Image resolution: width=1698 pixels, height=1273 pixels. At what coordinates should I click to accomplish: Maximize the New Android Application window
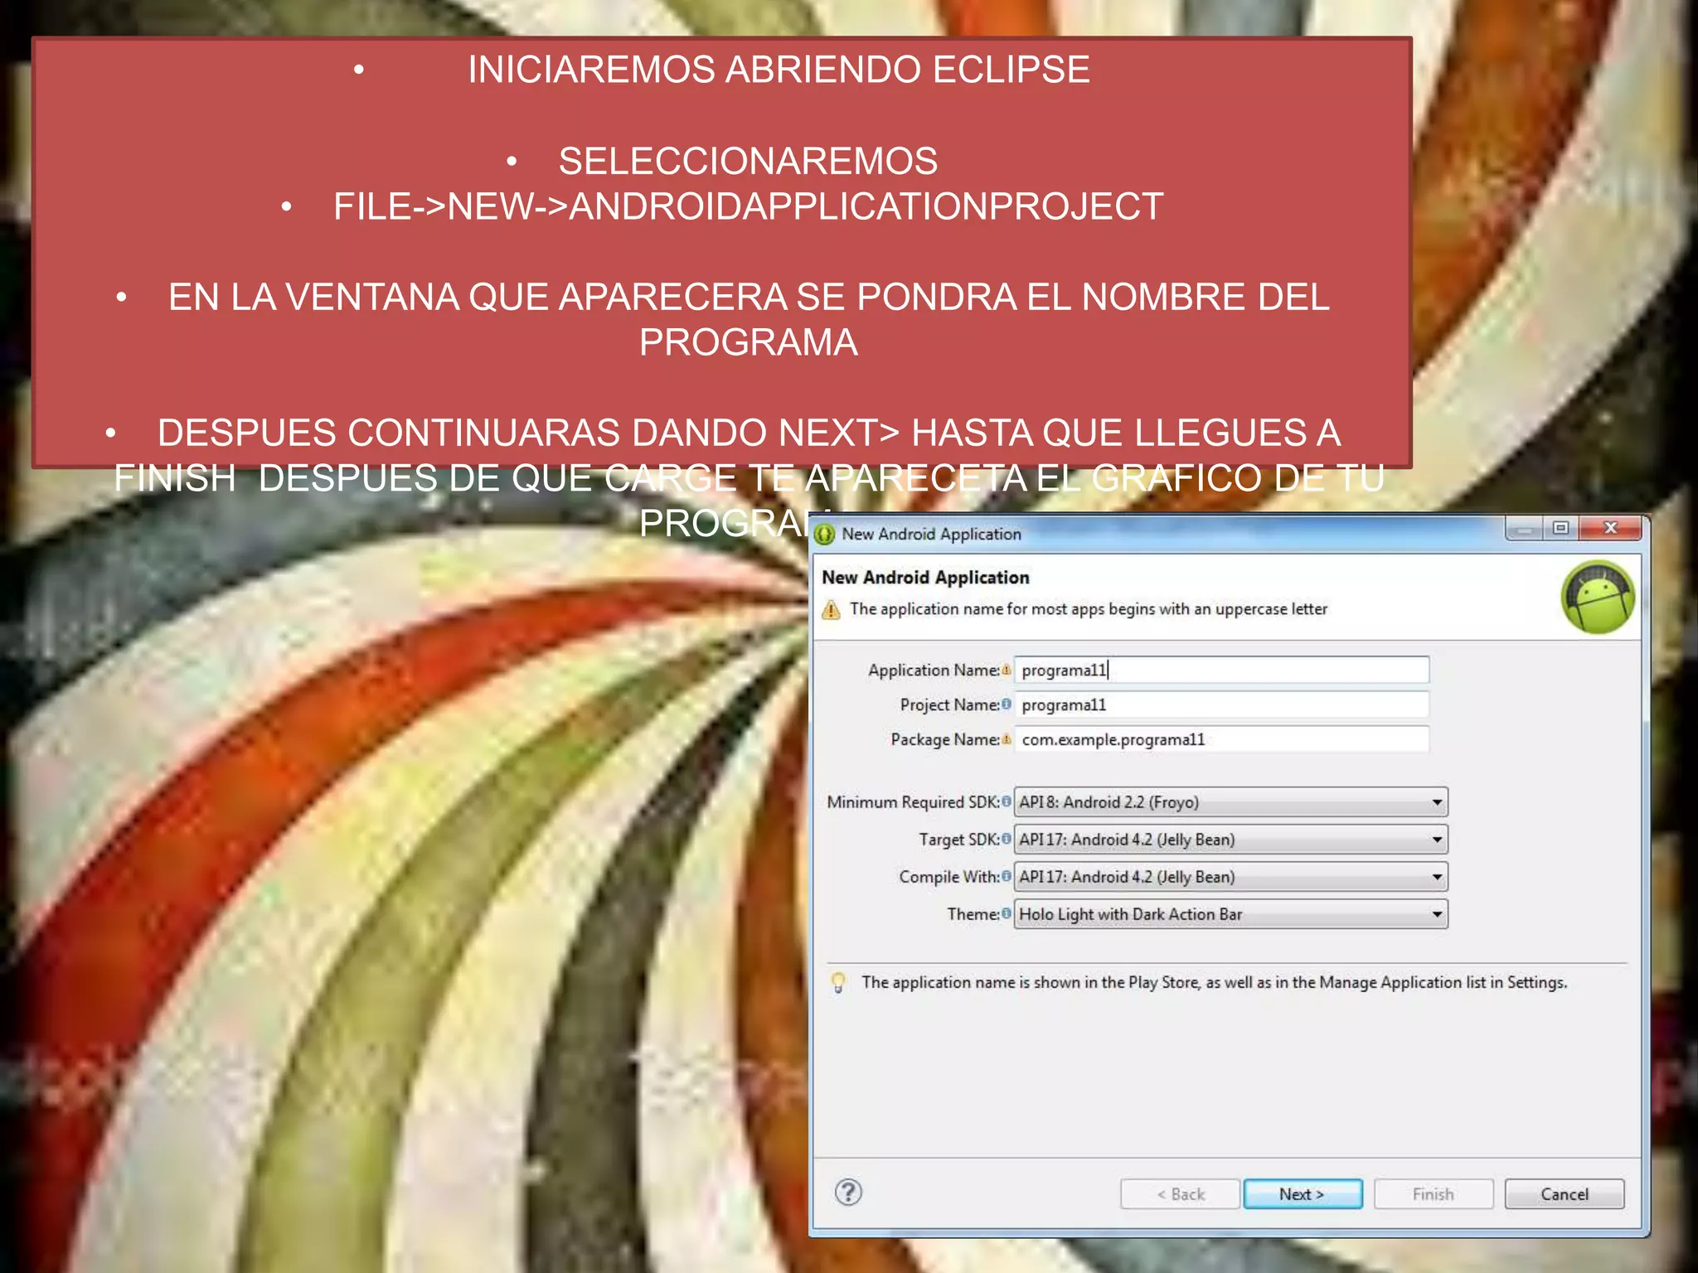(x=1560, y=529)
